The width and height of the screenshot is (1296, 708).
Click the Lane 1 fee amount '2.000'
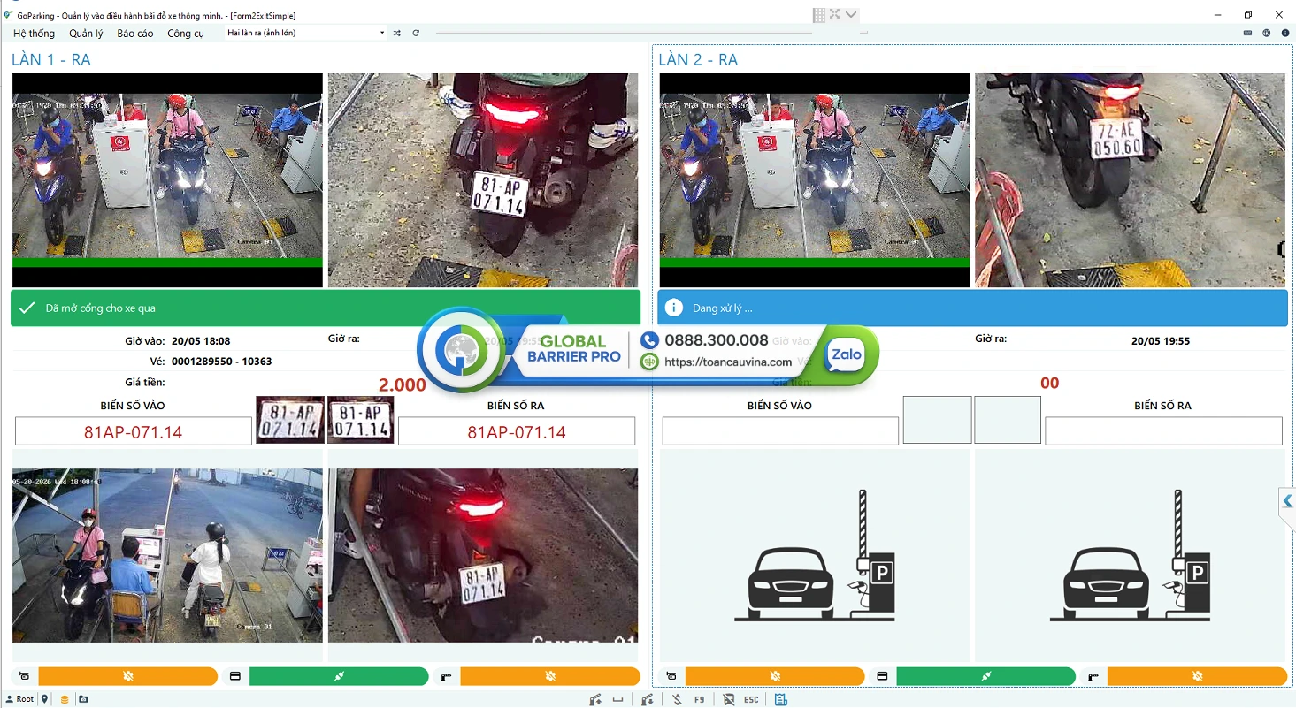click(x=403, y=384)
